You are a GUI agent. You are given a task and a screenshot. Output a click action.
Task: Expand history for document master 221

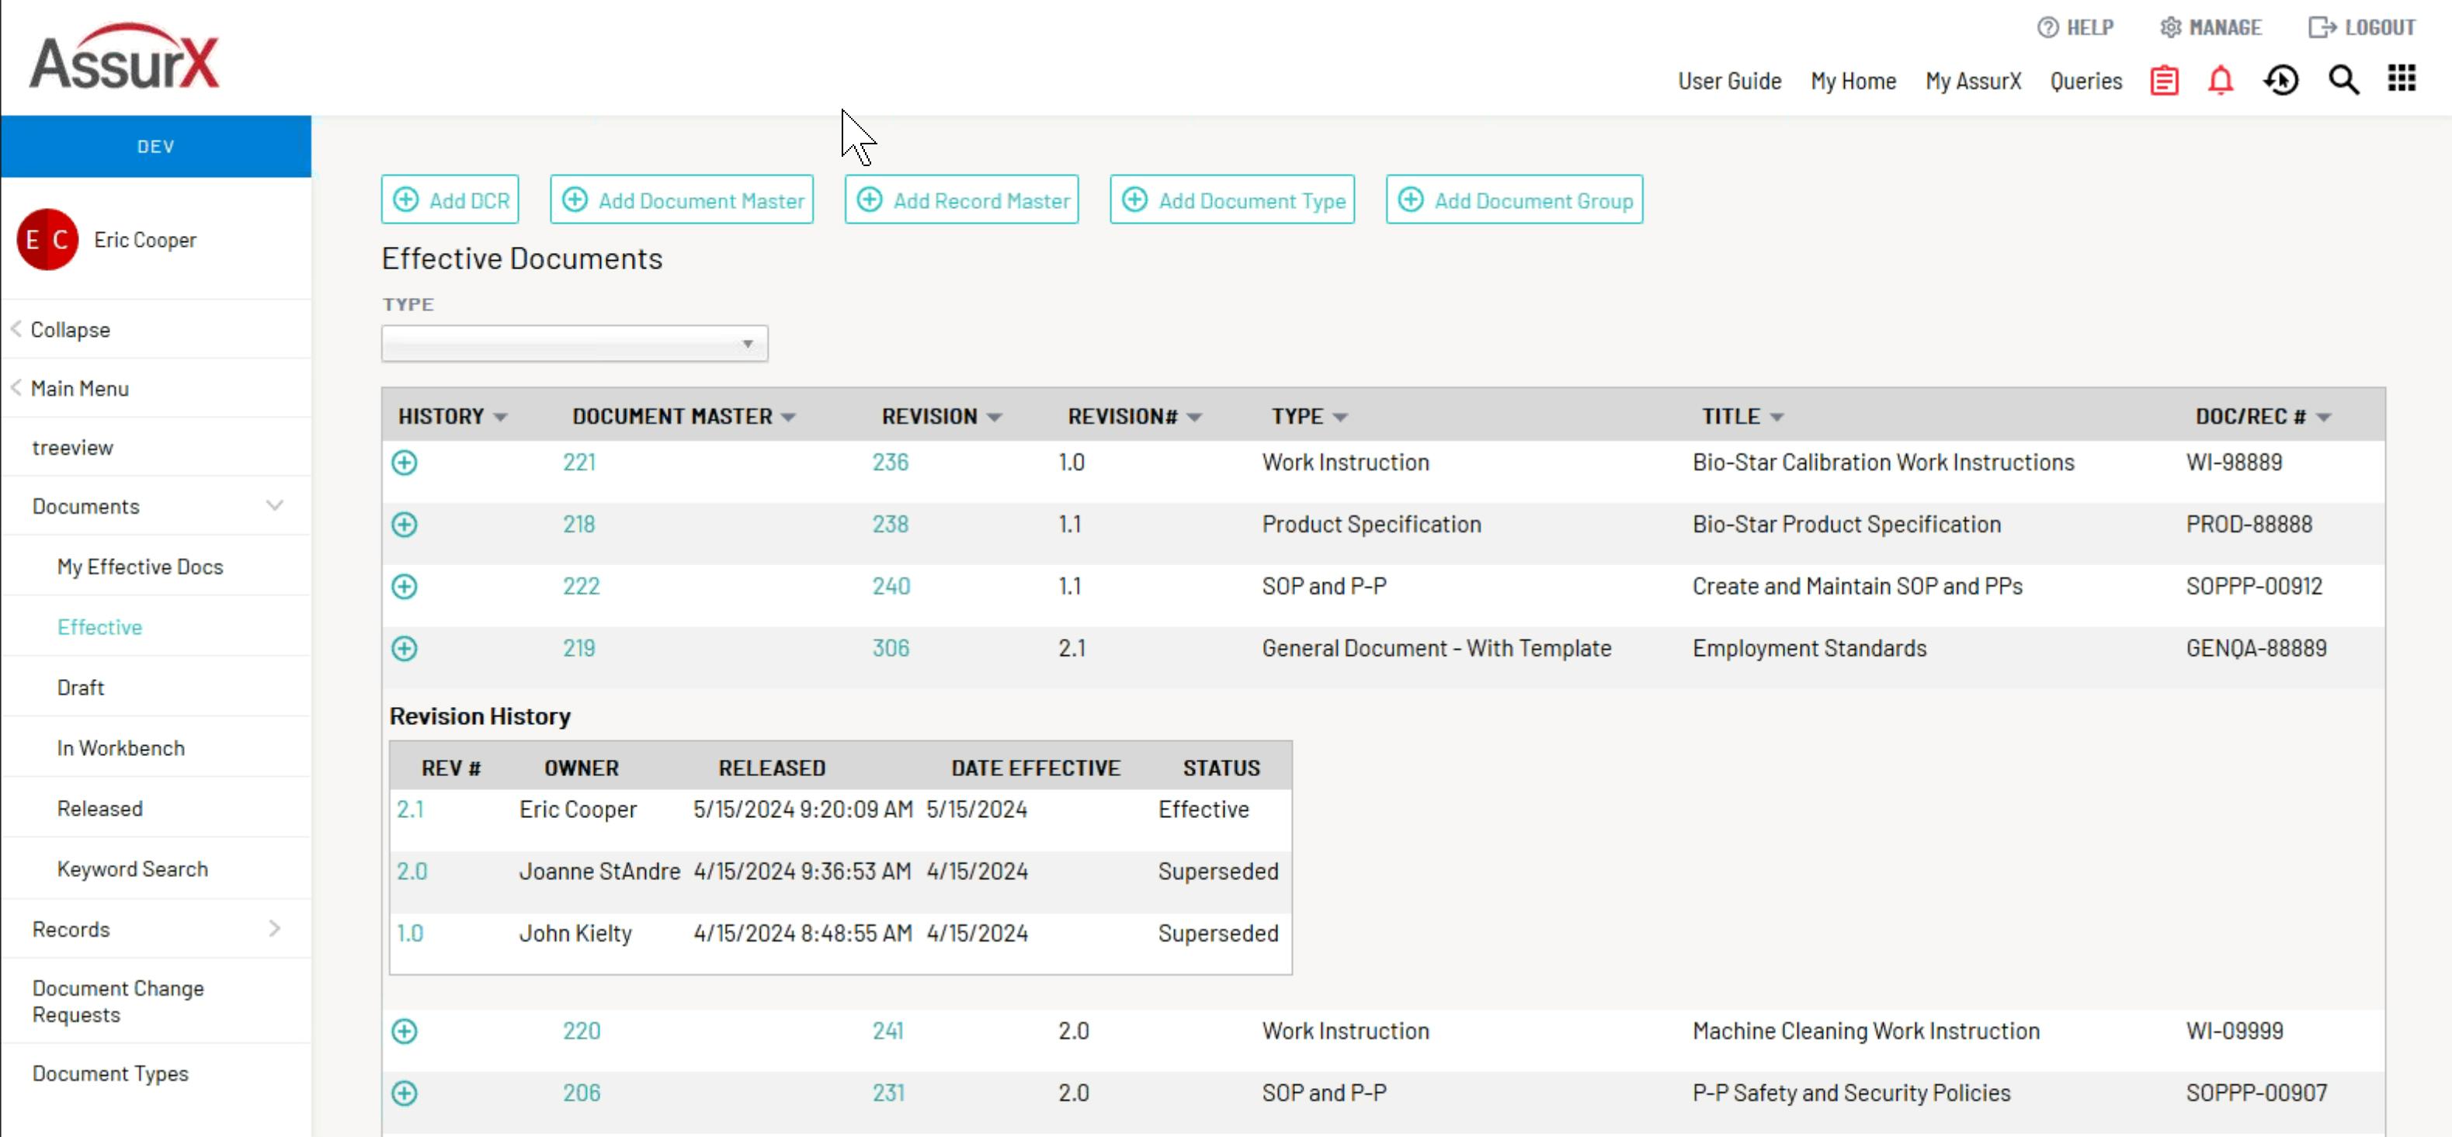pyautogui.click(x=405, y=463)
